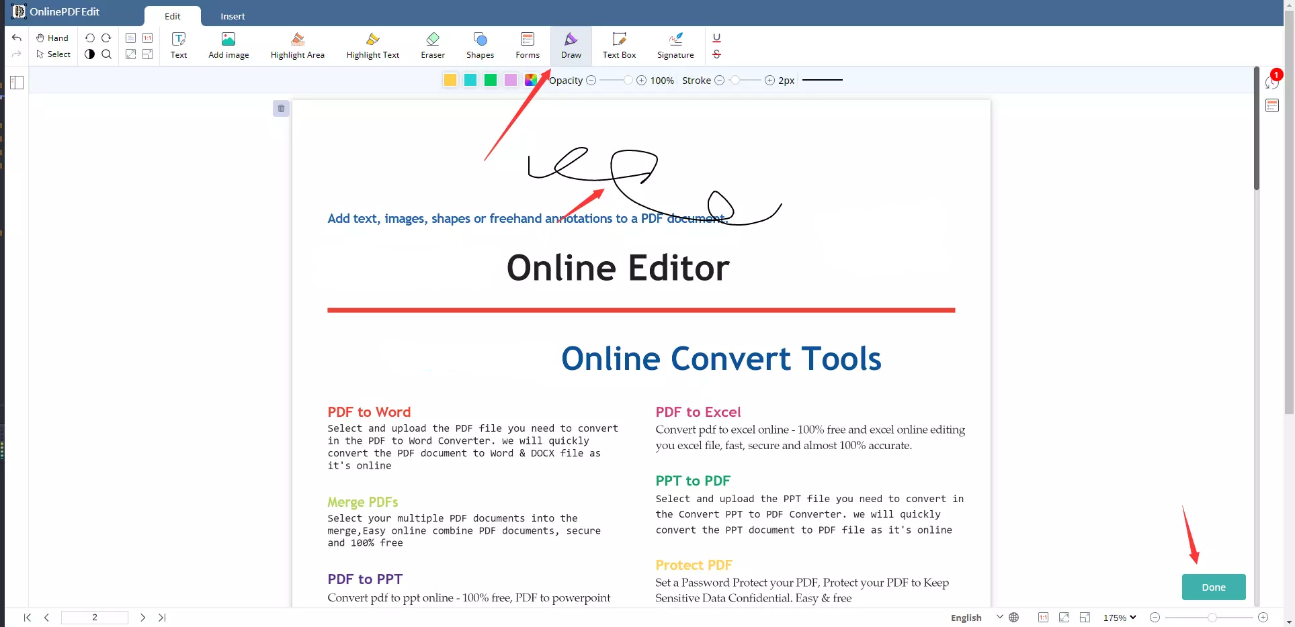Activate the Forms tool
Viewport: 1295px width, 627px height.
(528, 45)
